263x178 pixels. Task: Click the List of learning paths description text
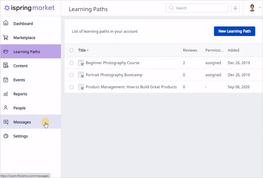(x=105, y=31)
